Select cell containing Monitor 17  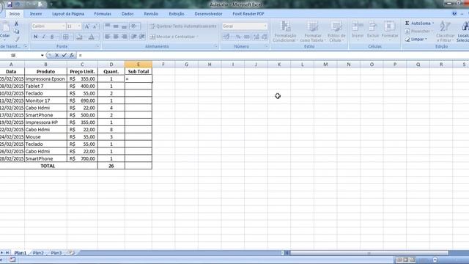45,100
